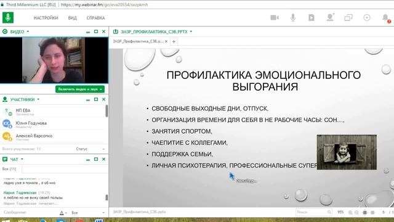Close the УЧАСТНИКИ panel
The image size is (394, 222).
[104, 99]
